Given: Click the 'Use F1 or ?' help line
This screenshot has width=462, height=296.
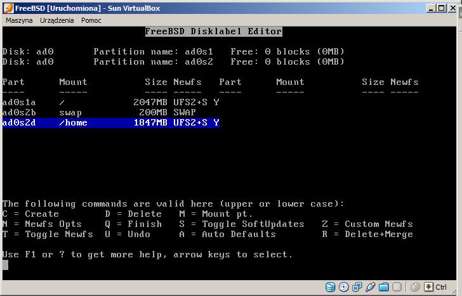Looking at the screenshot, I should tap(148, 255).
